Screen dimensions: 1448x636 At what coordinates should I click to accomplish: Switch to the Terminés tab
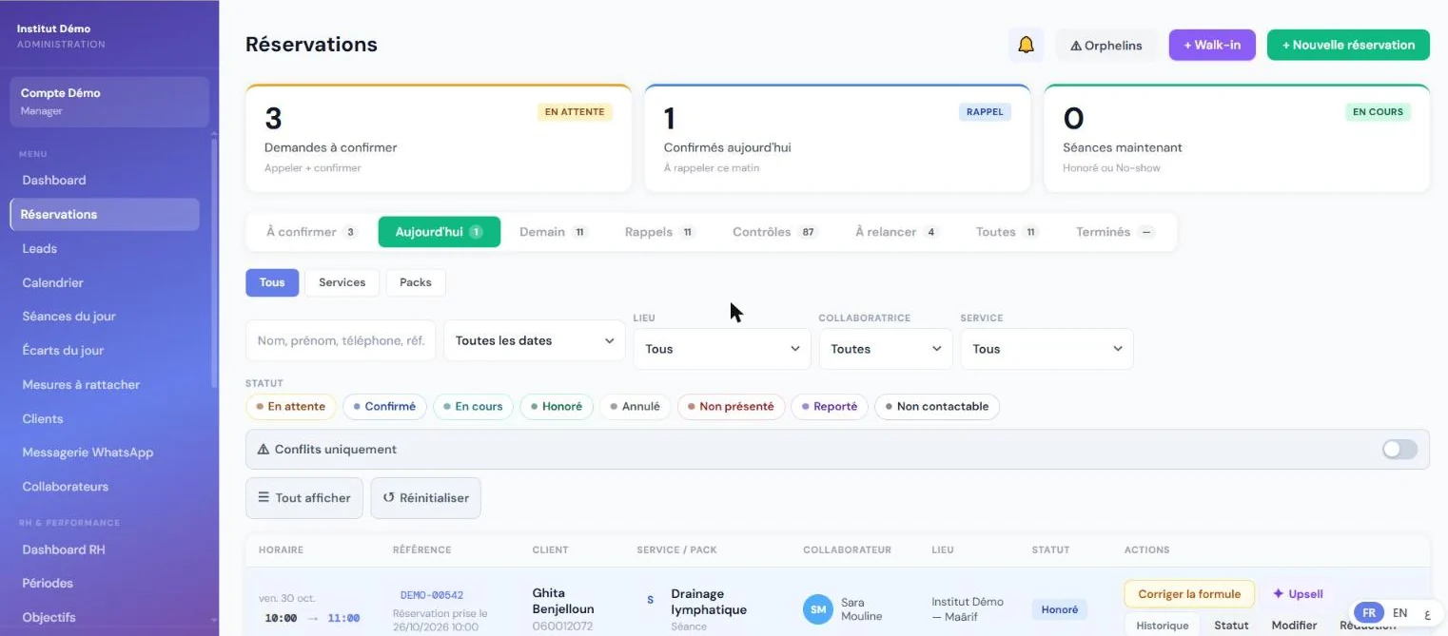coord(1115,232)
